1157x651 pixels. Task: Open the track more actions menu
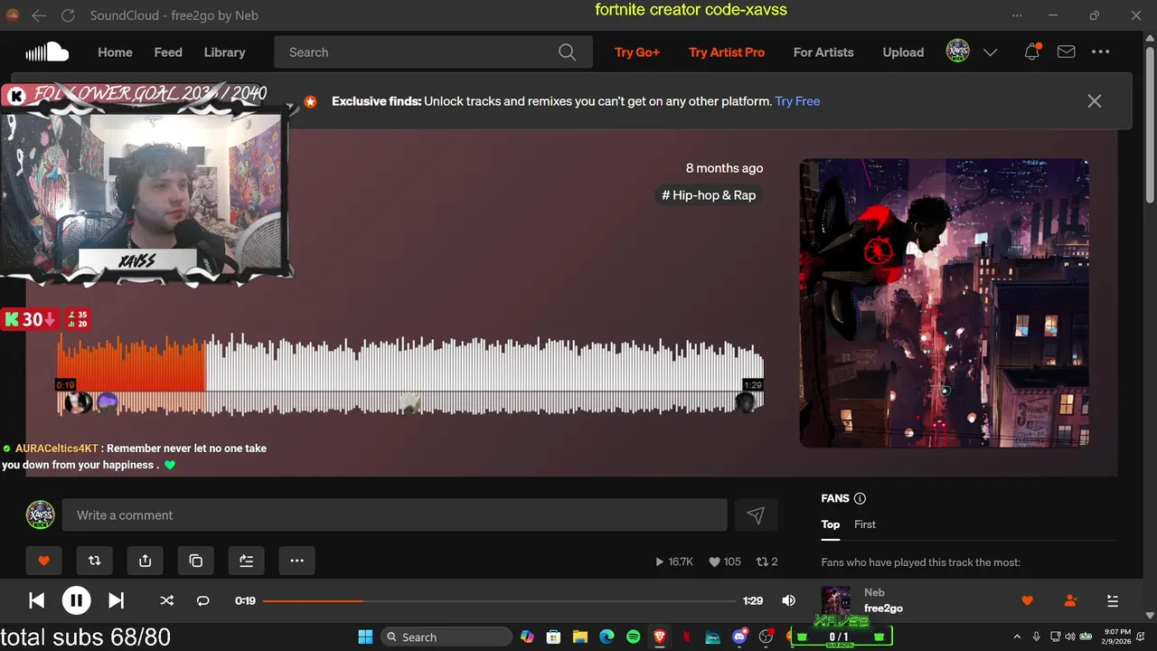click(x=296, y=561)
